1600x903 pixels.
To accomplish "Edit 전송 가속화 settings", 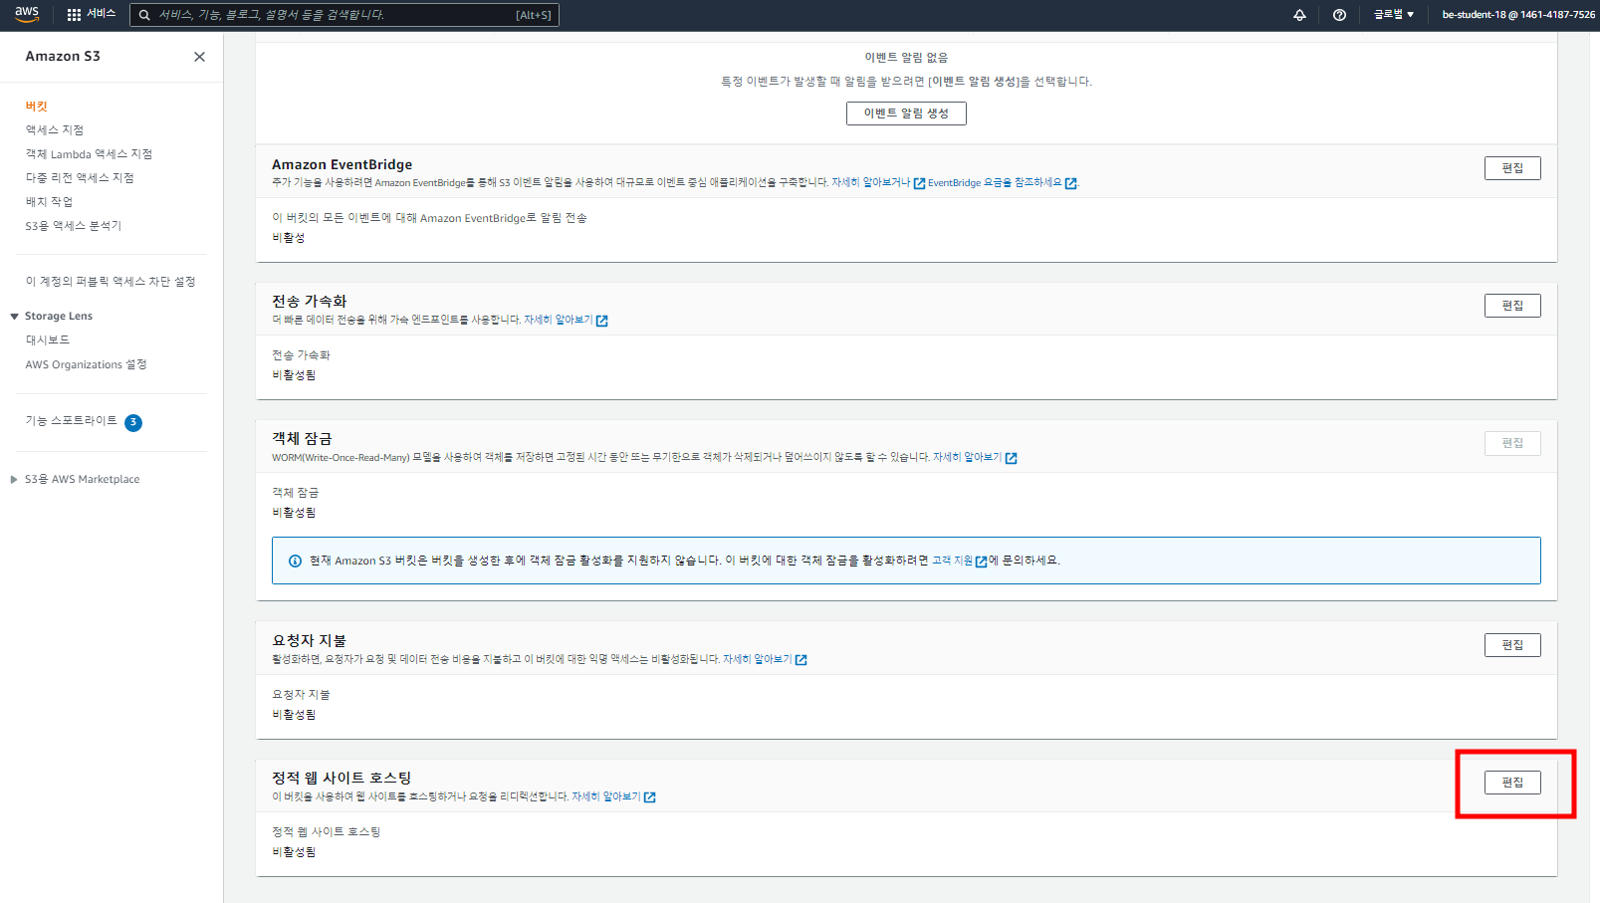I will (x=1512, y=306).
